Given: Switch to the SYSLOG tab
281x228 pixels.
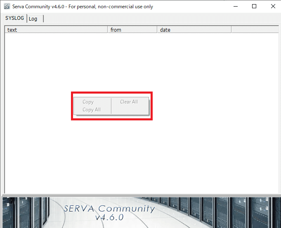Looking at the screenshot, I should (14, 18).
